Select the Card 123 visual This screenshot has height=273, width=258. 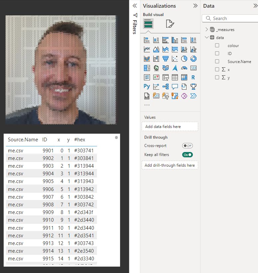[x=193, y=68]
